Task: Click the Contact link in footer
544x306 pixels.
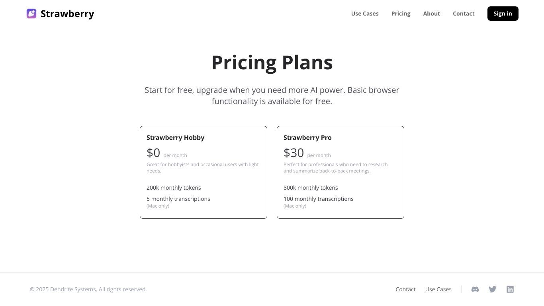Action: (405, 289)
